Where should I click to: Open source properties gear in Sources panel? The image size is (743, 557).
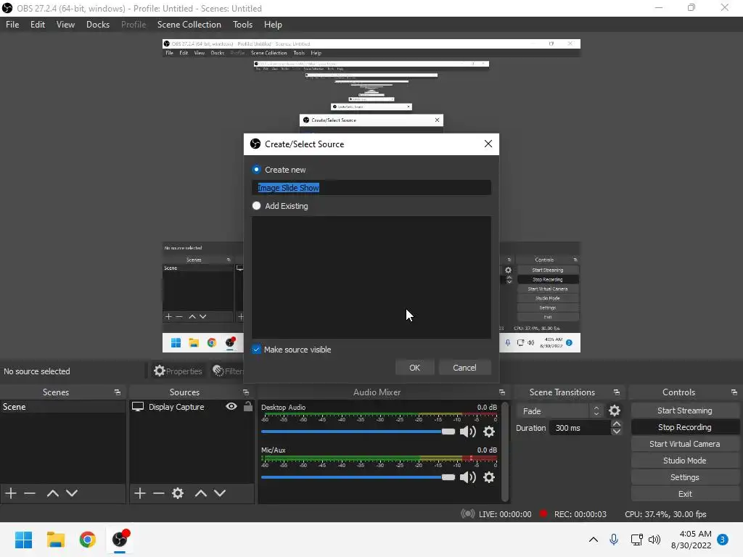178,493
